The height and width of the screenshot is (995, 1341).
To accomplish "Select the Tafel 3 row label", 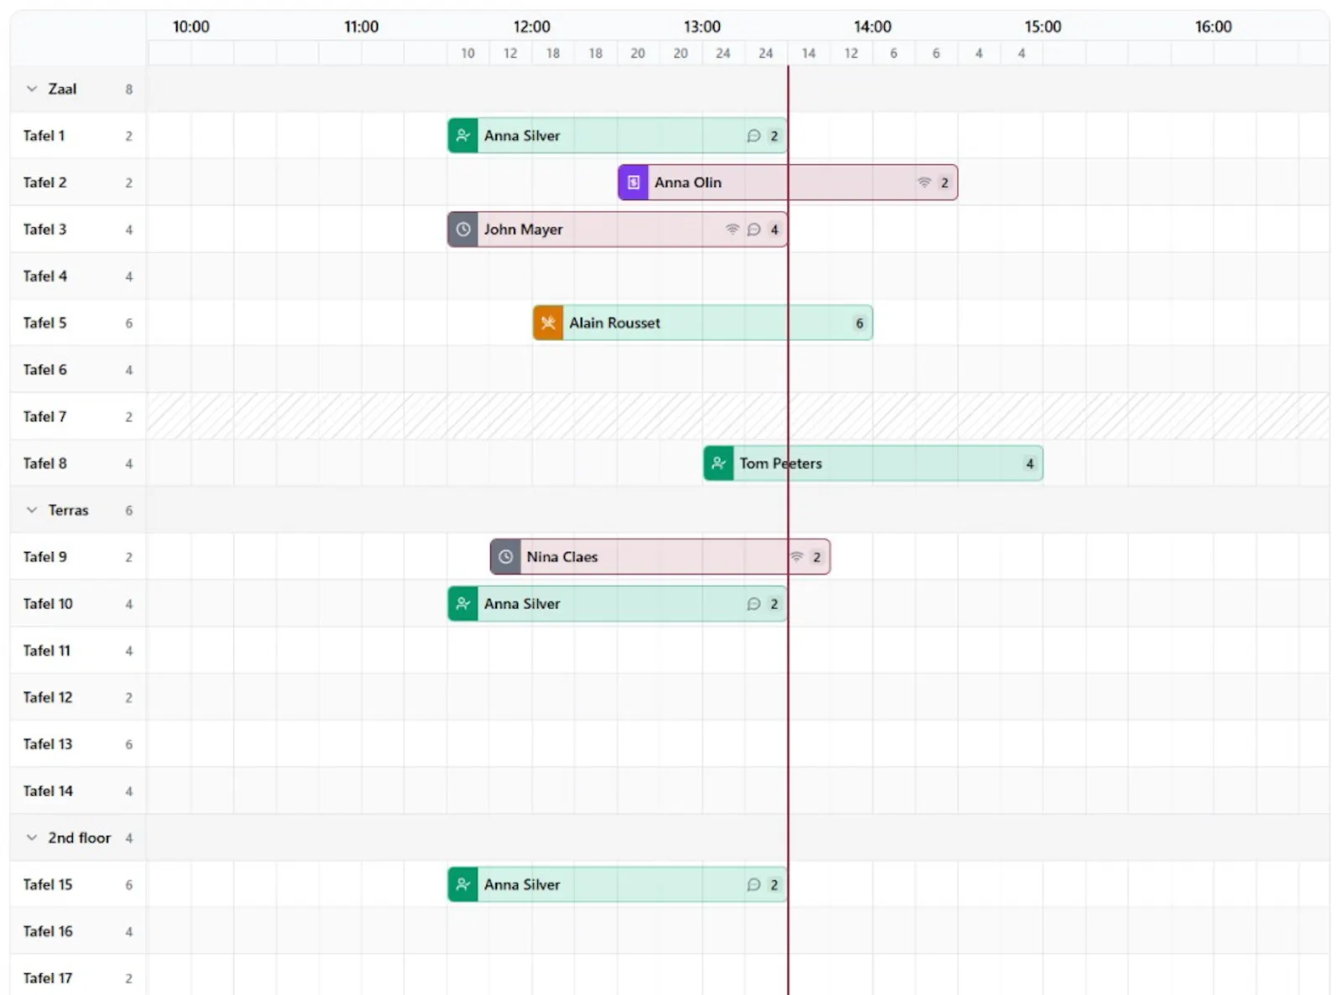I will pyautogui.click(x=45, y=229).
